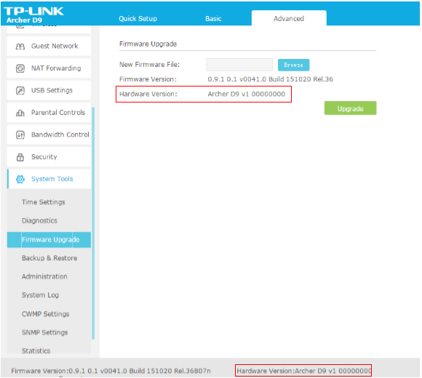This screenshot has width=422, height=378.
Task: Switch to the Basic tab
Action: (x=213, y=19)
